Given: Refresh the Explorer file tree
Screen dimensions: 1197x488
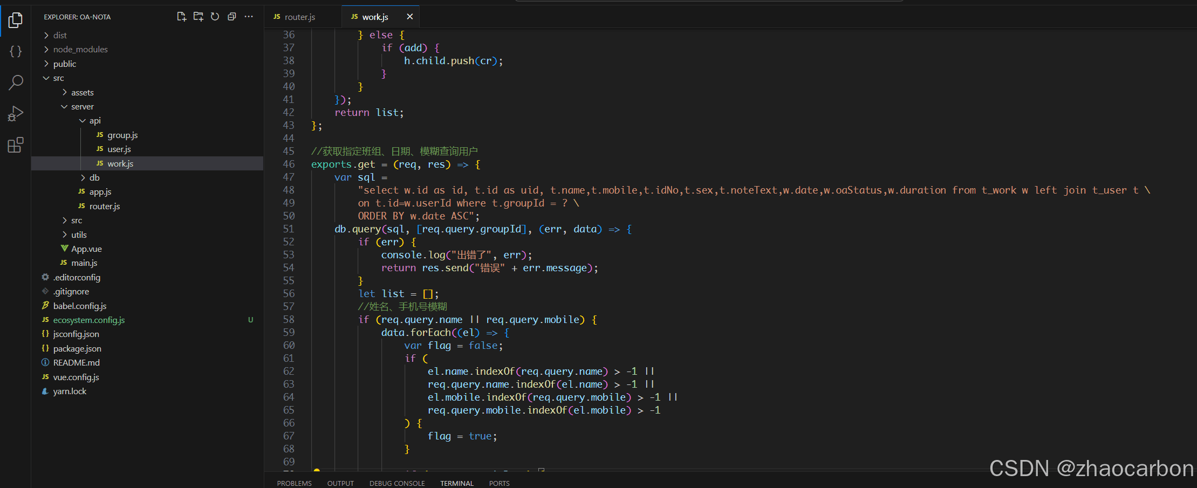Looking at the screenshot, I should (215, 17).
